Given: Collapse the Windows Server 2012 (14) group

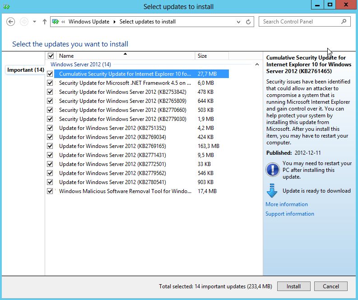Looking at the screenshot, I should pyautogui.click(x=257, y=65).
